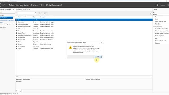
Task: Select Relaxation (local) node in navigation pane
Action: click(6, 18)
